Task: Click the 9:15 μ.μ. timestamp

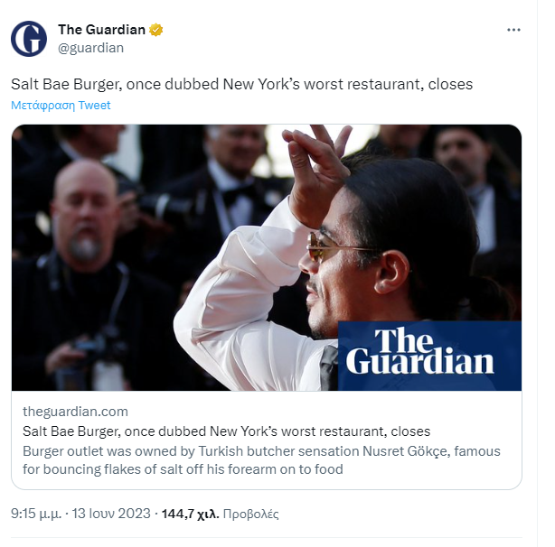Action: click(36, 514)
